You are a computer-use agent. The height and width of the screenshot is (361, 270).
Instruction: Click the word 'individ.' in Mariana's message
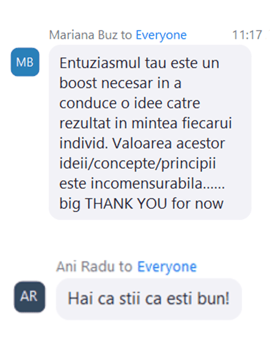(x=84, y=143)
